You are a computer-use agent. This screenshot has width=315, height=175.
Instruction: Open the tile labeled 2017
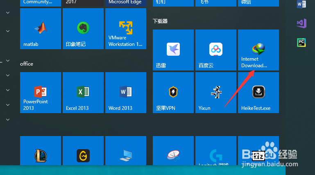[83, 3]
